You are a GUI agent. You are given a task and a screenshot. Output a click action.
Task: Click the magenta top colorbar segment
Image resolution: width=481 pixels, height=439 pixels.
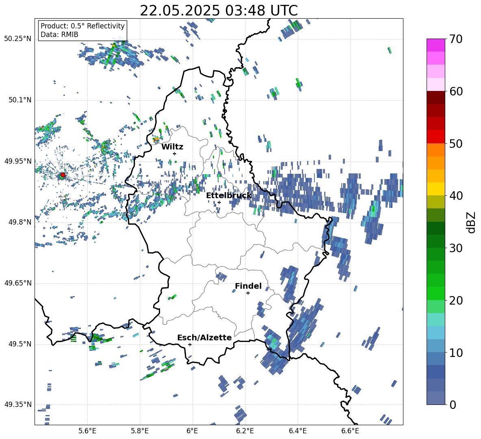click(x=435, y=45)
